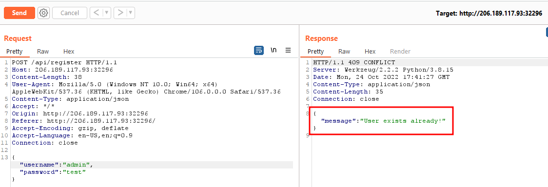The image size is (548, 187).
Task: Expand the back history dropdown arrow
Action: 107,13
